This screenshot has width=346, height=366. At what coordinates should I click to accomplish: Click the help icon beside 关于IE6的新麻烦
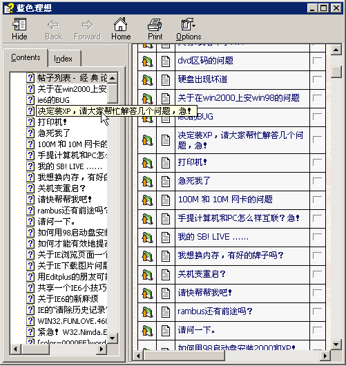click(30, 298)
